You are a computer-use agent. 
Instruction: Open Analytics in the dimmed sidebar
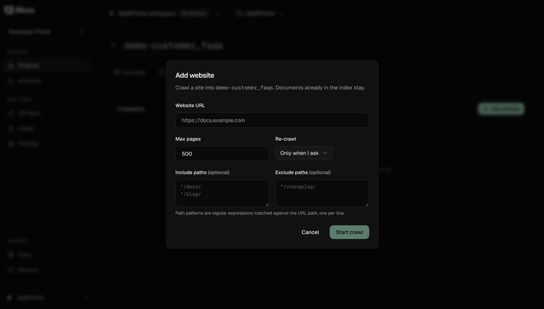(x=46, y=81)
